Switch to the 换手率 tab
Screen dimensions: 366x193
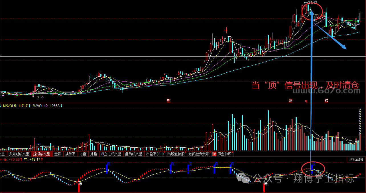pyautogui.click(x=70, y=154)
